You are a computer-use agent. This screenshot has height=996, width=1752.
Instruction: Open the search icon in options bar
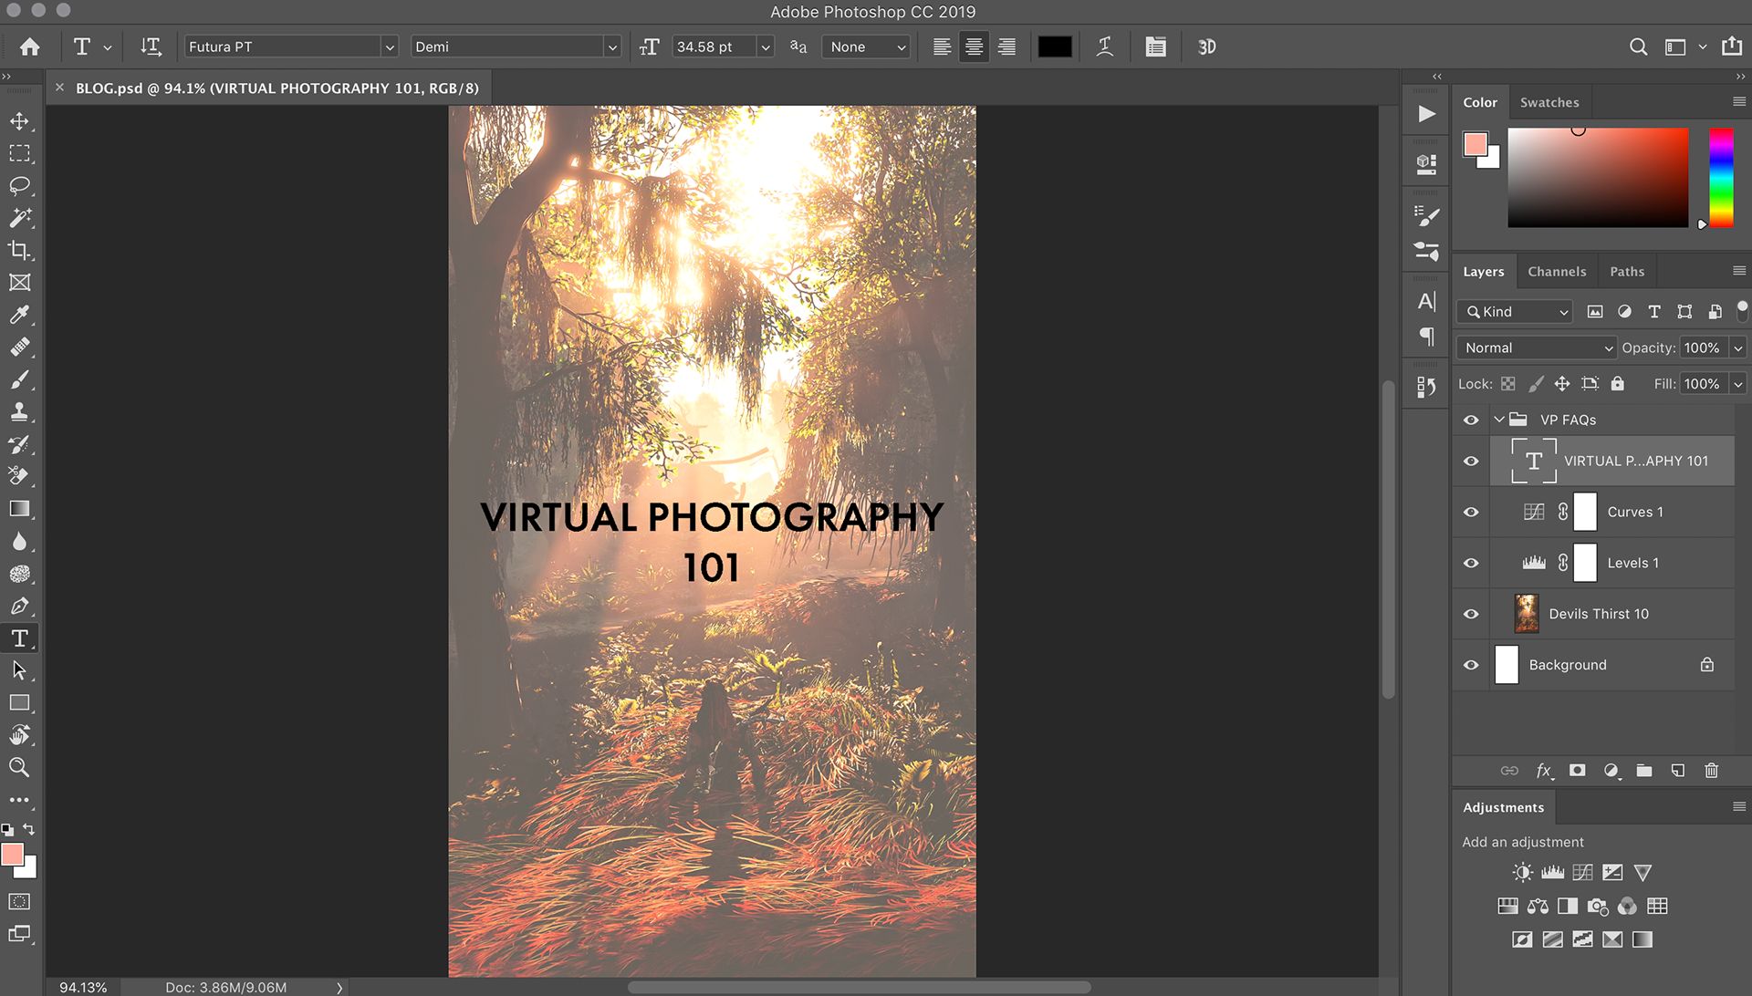click(x=1638, y=47)
